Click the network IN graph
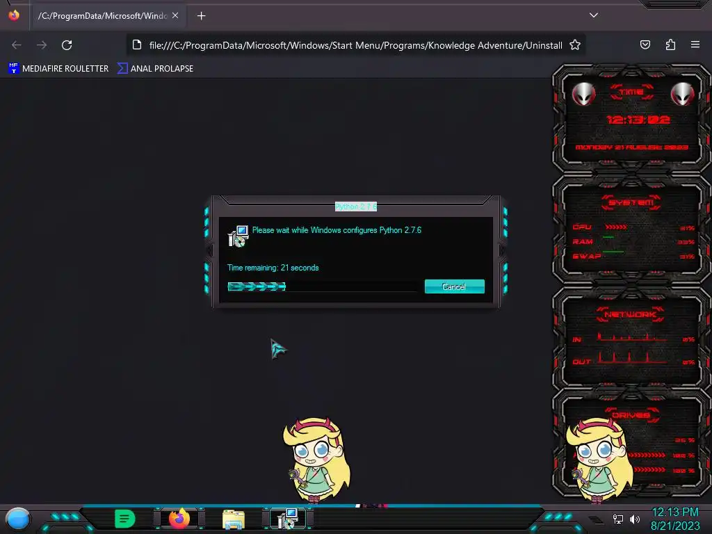Screen dimensions: 712x534 pos(631,337)
